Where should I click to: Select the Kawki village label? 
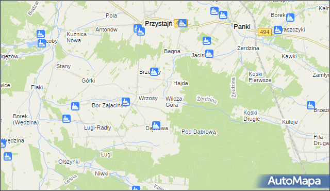coord(289,56)
